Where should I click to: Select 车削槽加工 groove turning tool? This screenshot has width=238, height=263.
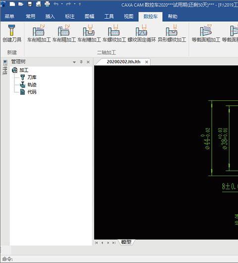click(x=89, y=33)
